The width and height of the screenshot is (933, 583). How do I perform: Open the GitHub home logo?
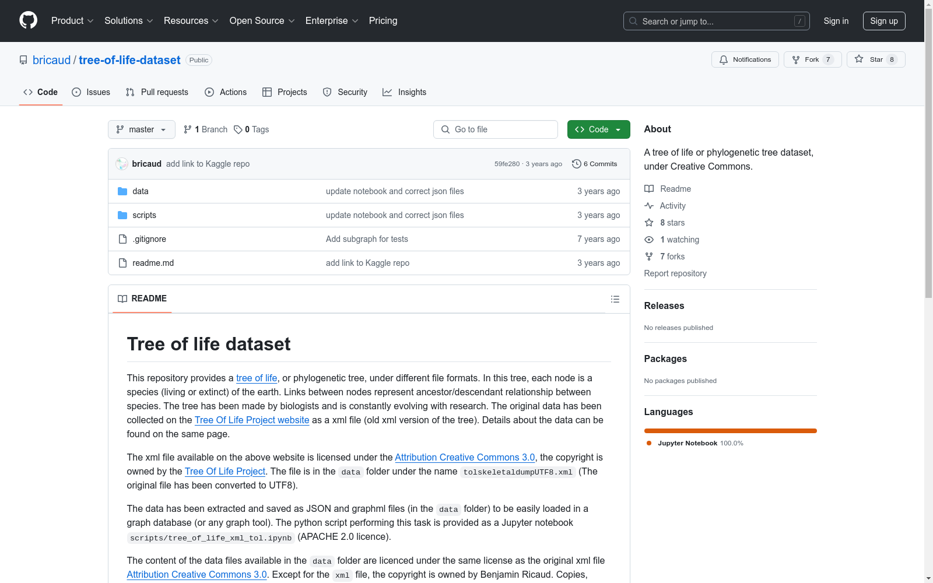click(x=28, y=20)
